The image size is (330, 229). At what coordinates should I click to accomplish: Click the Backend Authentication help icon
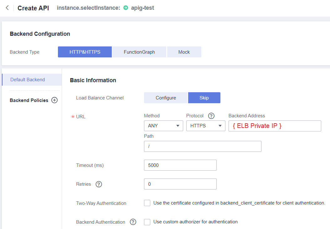pyautogui.click(x=133, y=222)
